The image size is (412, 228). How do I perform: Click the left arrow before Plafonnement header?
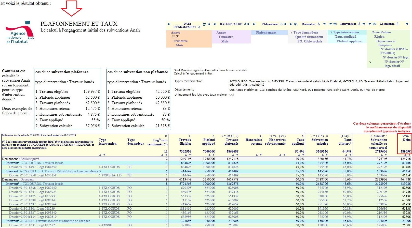(254, 24)
